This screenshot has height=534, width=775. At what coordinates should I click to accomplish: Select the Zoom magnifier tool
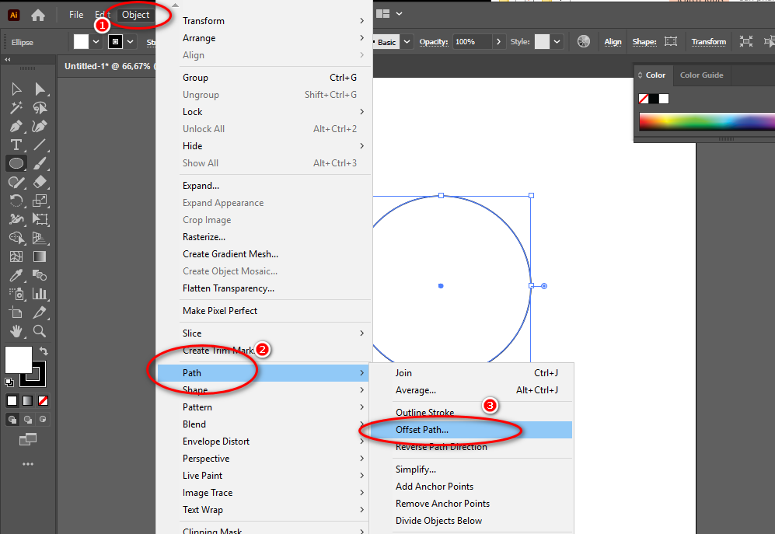40,332
